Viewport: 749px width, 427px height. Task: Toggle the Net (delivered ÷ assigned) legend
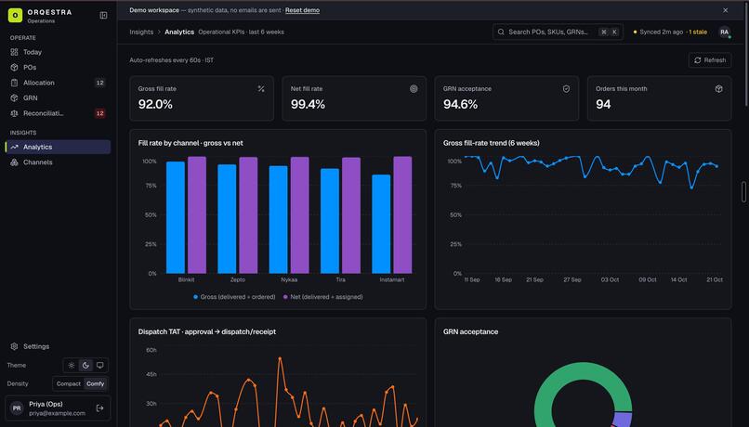pos(322,297)
